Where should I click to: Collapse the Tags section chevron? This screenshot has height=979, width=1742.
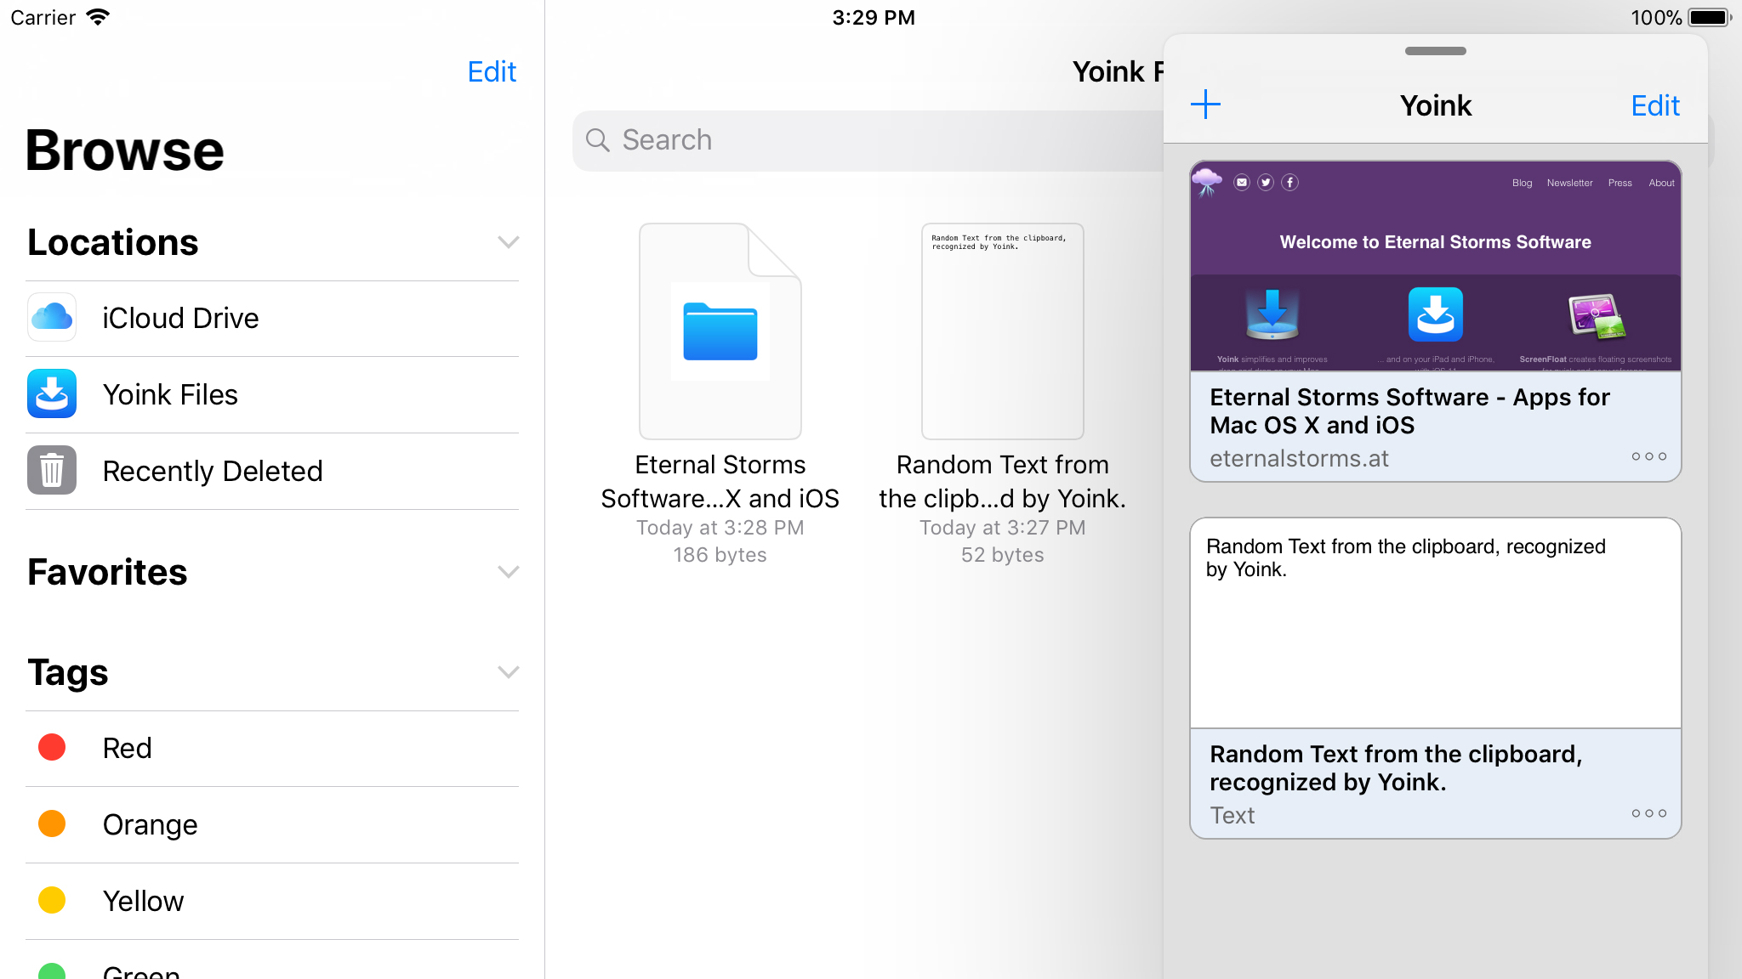coord(508,672)
